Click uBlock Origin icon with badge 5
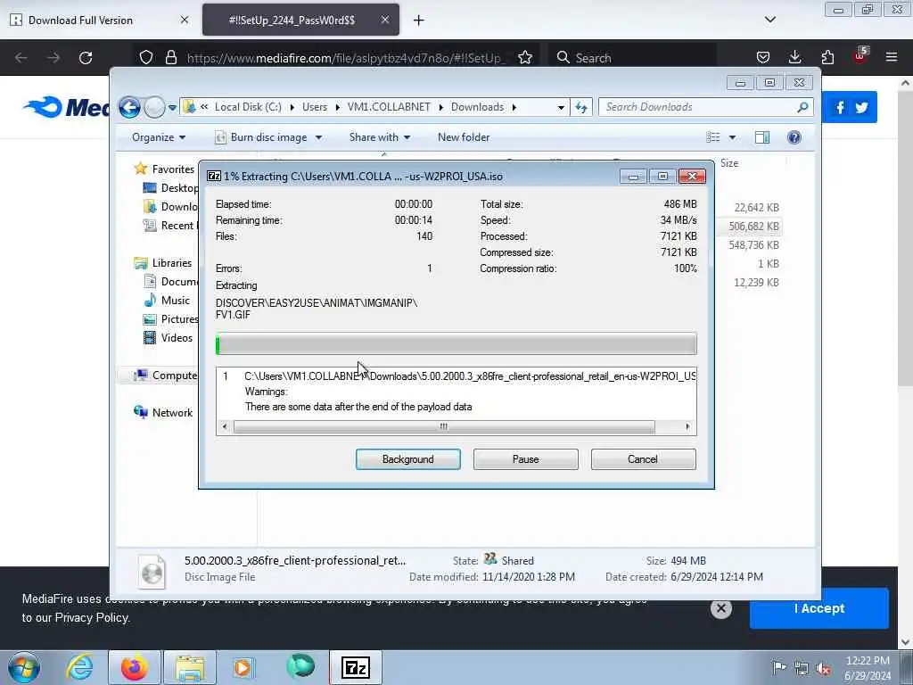Screen dimensions: 913x685 pos(860,56)
